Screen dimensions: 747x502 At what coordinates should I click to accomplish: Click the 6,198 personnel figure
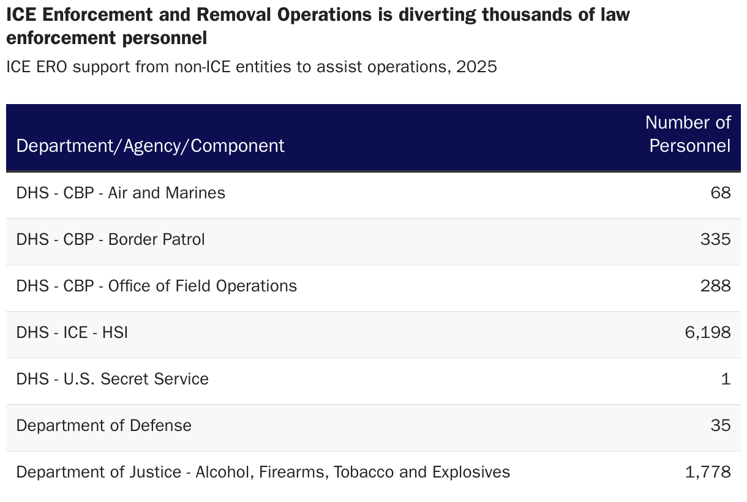[708, 332]
